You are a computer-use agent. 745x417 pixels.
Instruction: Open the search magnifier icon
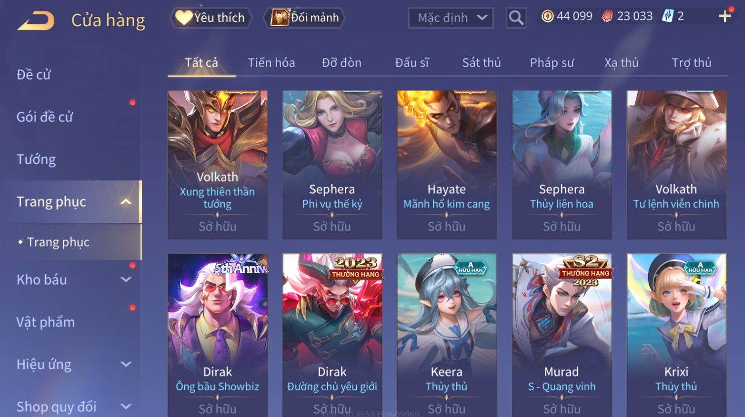[516, 18]
